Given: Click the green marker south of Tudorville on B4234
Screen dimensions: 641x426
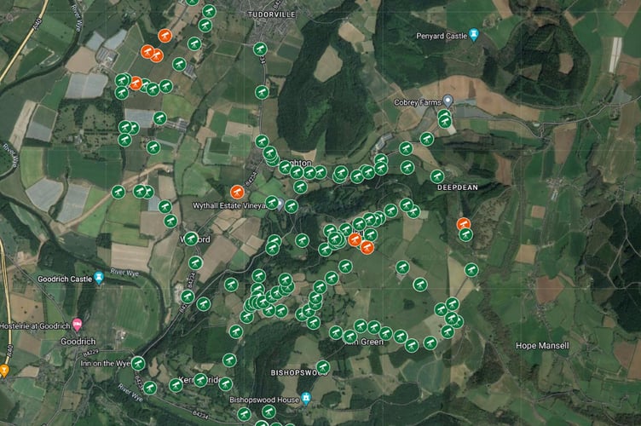Looking at the screenshot, I should pyautogui.click(x=260, y=49).
